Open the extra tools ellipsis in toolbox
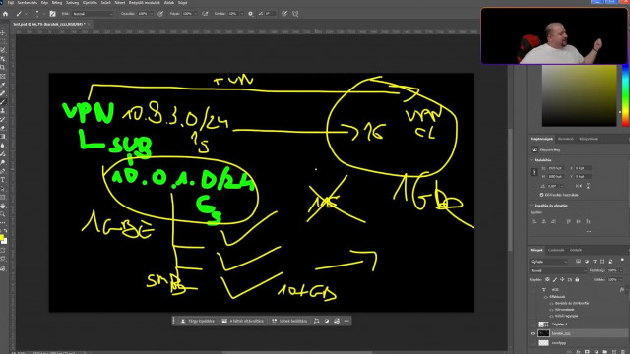630x354 pixels. tap(3, 223)
